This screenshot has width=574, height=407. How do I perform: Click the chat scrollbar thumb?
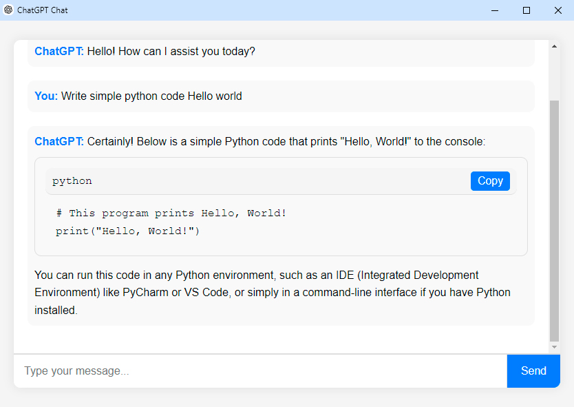click(554, 220)
